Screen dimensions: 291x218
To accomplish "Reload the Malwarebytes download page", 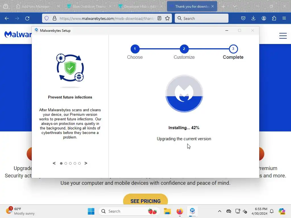I will pyautogui.click(x=27, y=18).
